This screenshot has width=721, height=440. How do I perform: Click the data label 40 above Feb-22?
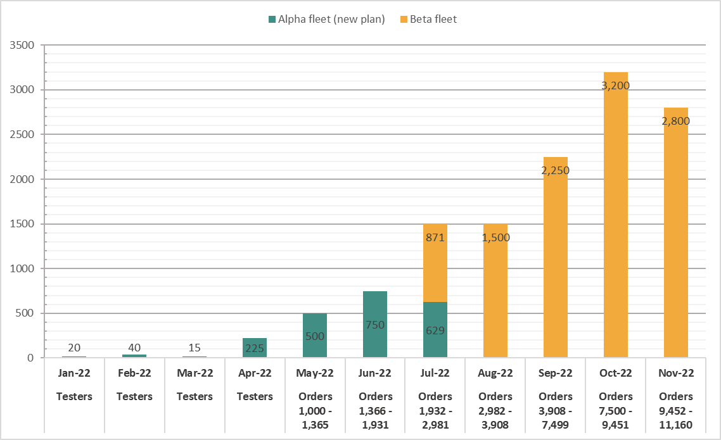pos(134,348)
